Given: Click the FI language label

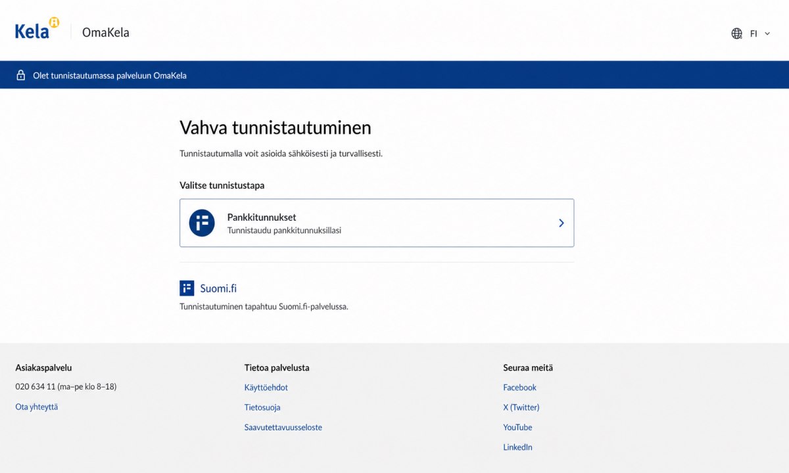Looking at the screenshot, I should point(753,34).
